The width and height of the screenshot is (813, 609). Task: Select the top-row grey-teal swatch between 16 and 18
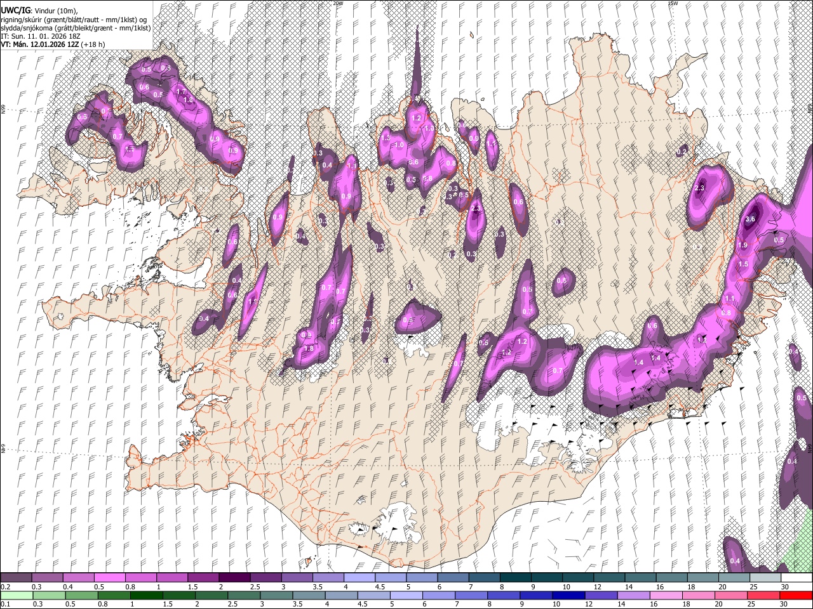tap(672, 578)
